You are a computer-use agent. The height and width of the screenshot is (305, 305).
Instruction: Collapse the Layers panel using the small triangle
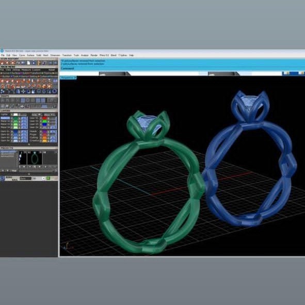[29, 145]
